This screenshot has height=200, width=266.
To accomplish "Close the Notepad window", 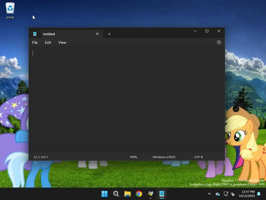I will (x=219, y=31).
